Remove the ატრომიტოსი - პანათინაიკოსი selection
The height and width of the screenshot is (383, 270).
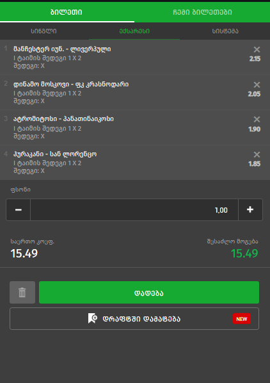coord(257,119)
